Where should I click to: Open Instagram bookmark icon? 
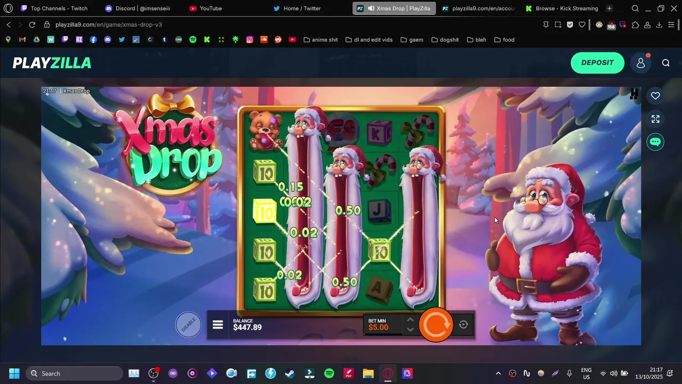[x=250, y=39]
